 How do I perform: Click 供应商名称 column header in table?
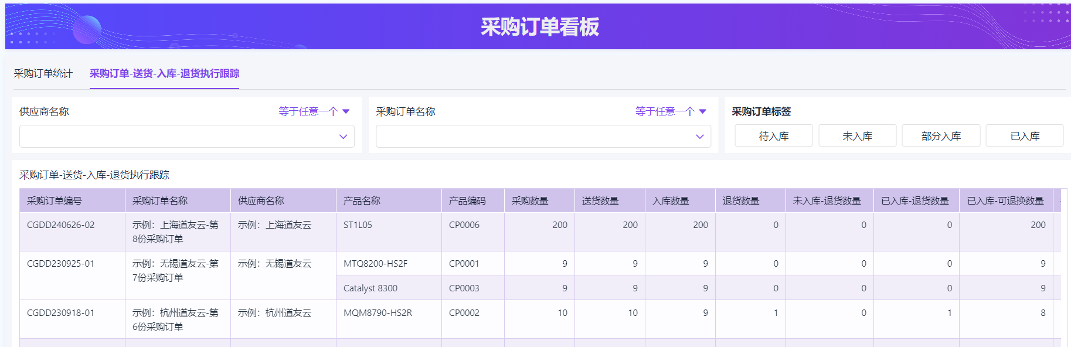coord(283,200)
